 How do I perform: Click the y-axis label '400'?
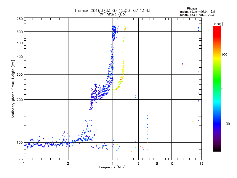(20, 57)
